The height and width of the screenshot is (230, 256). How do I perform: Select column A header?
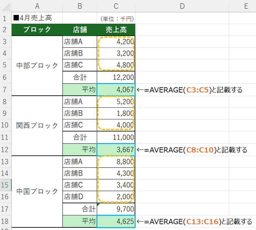37,6
